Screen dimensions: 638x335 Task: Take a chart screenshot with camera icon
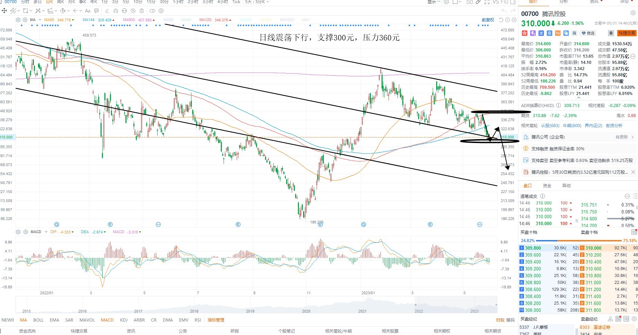click(x=469, y=2)
